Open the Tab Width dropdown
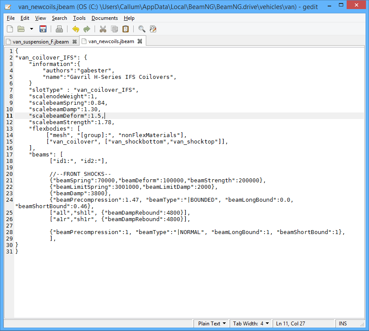This screenshot has width=369, height=331. (x=251, y=323)
